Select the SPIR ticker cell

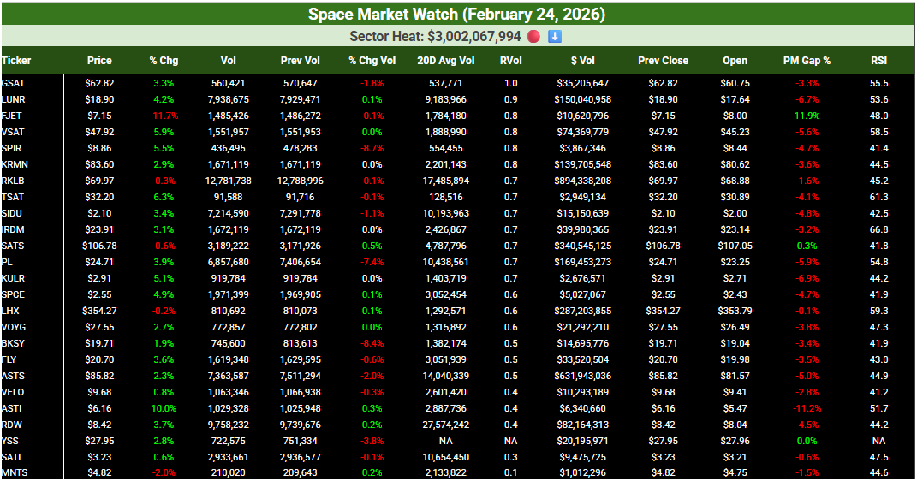tap(12, 148)
